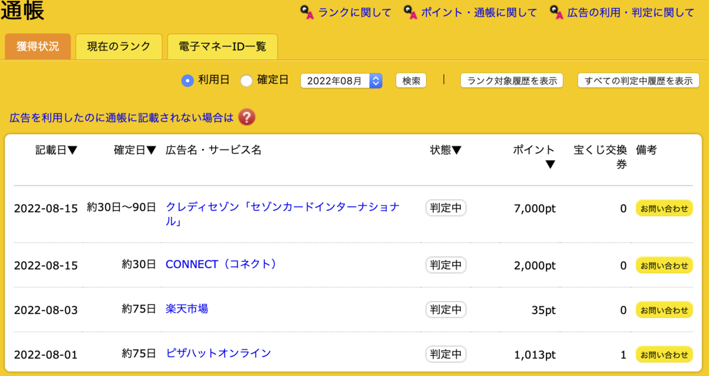Open the CONNECT（コネクト） ad link
The image size is (709, 376).
pos(222,264)
